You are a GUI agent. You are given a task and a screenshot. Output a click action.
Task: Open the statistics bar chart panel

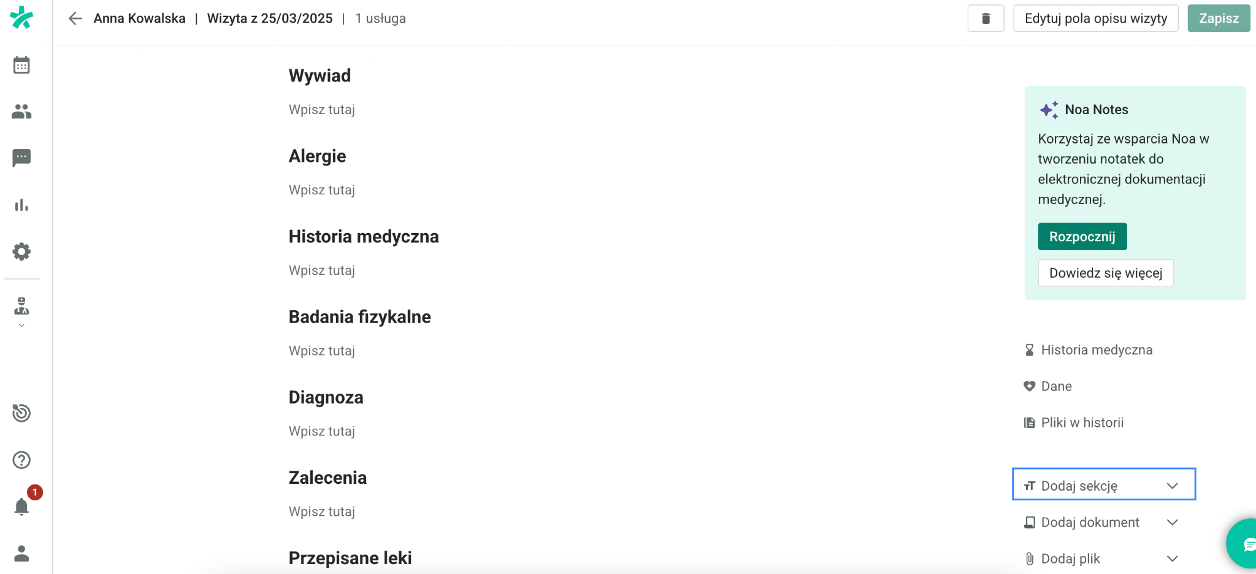point(21,205)
